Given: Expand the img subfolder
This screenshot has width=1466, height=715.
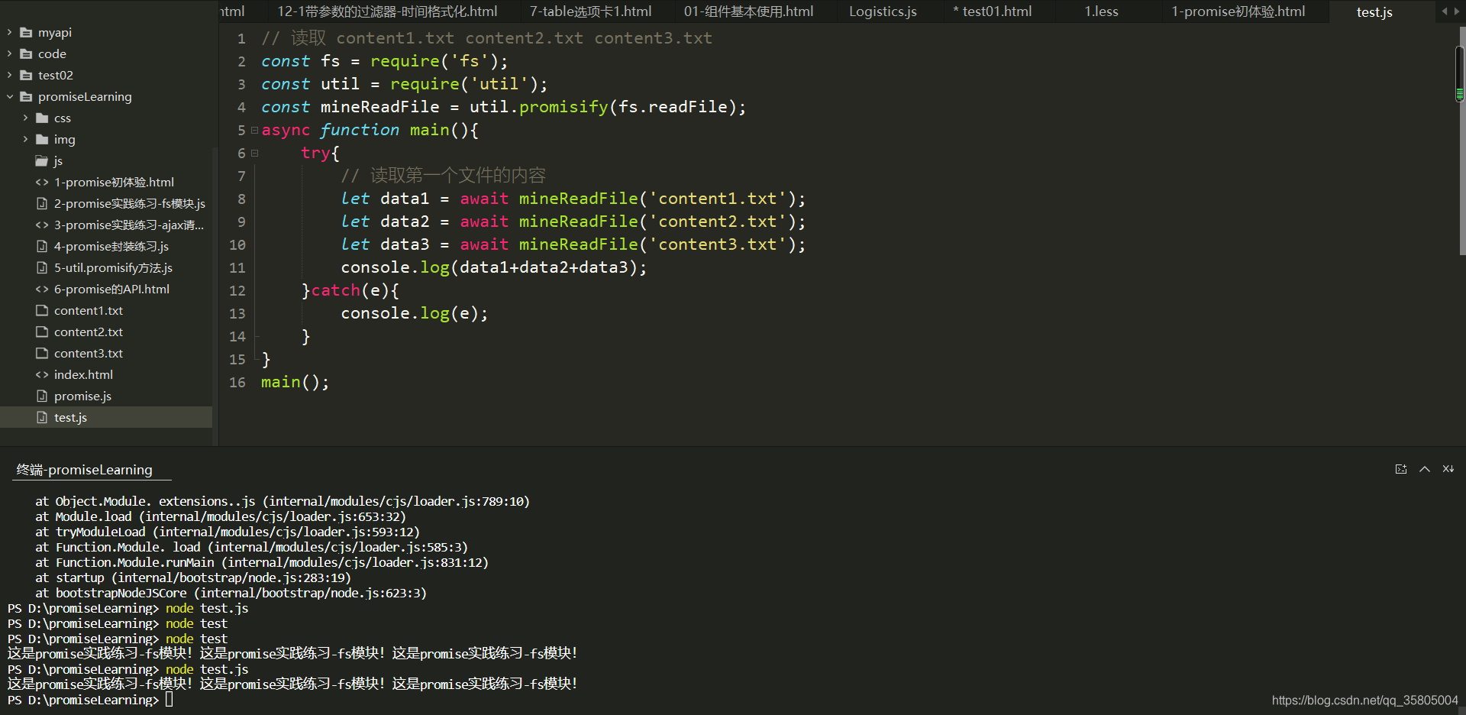Looking at the screenshot, I should tap(25, 139).
